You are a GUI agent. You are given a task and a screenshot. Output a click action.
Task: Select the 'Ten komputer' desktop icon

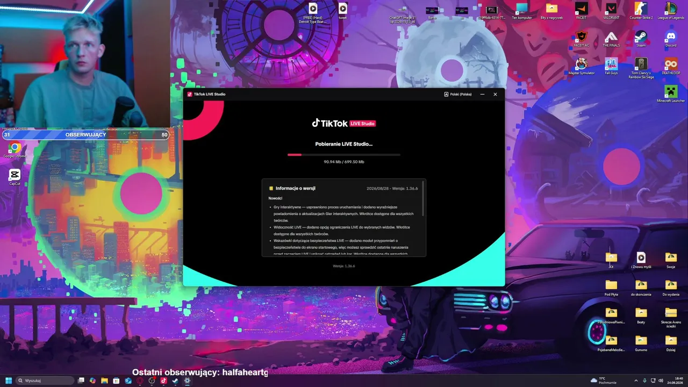click(x=521, y=11)
